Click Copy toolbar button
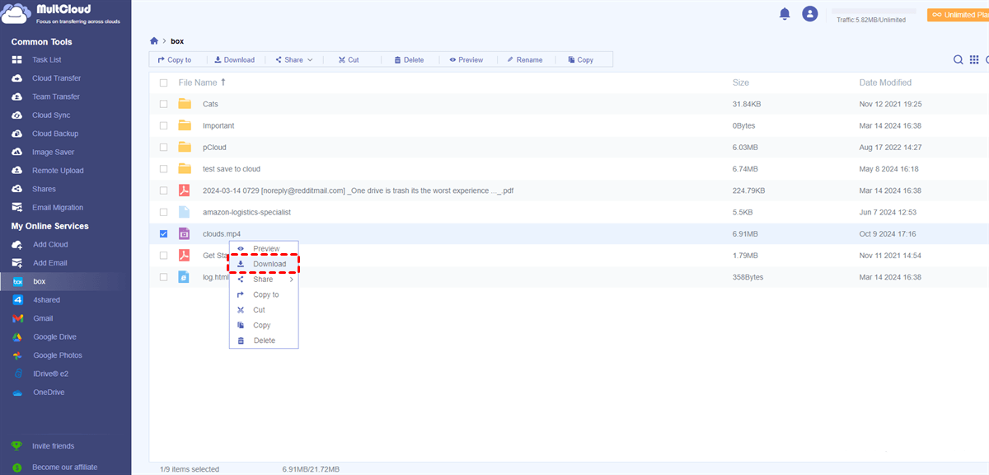Screen dimensions: 989x475 (580, 59)
